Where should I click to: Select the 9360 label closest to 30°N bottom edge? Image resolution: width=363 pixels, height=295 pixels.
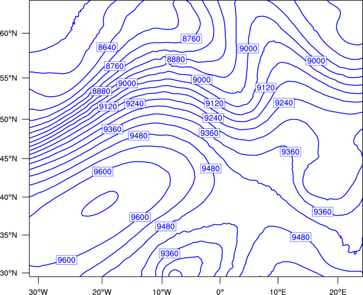pos(170,254)
